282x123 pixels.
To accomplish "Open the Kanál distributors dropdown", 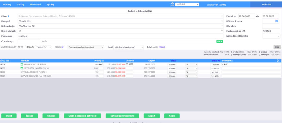I will coord(129,47).
